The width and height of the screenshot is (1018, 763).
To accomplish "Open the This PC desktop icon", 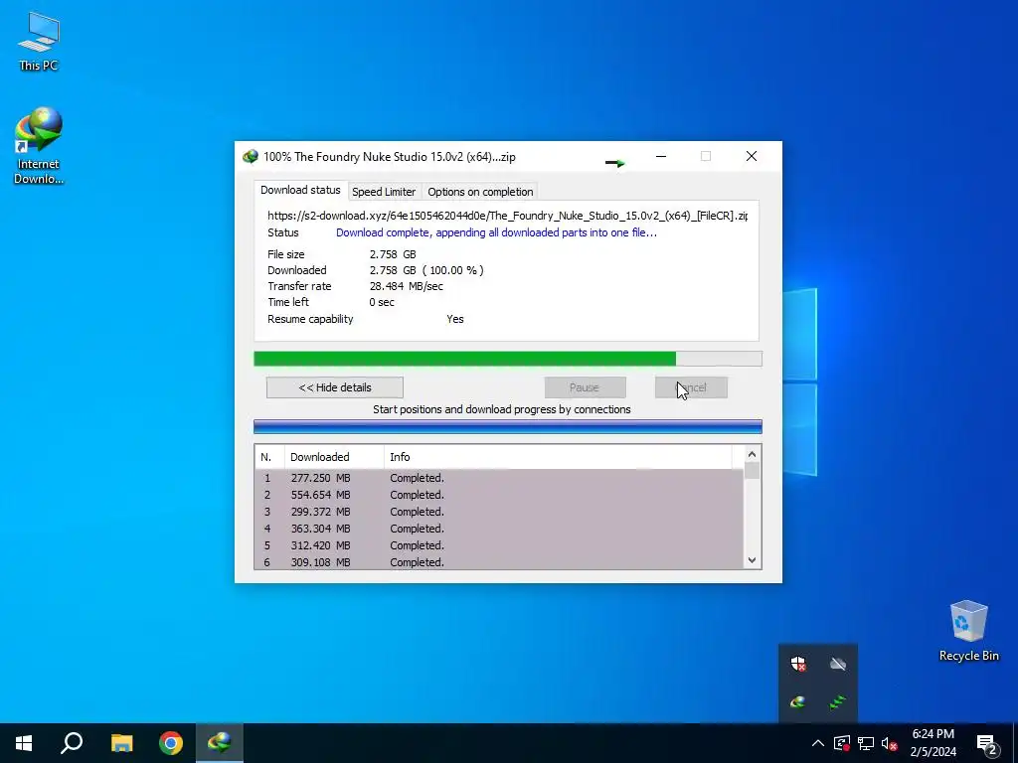I will [x=39, y=42].
